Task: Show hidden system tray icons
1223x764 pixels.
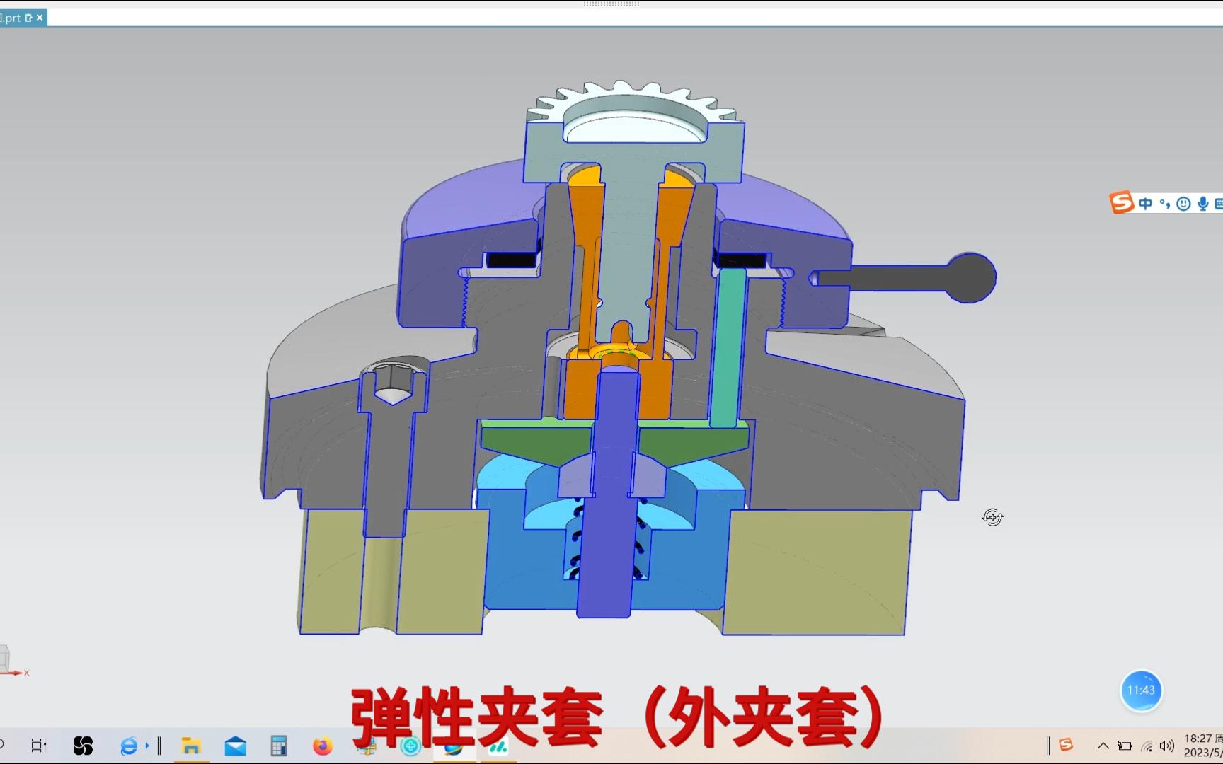Action: pos(1103,746)
